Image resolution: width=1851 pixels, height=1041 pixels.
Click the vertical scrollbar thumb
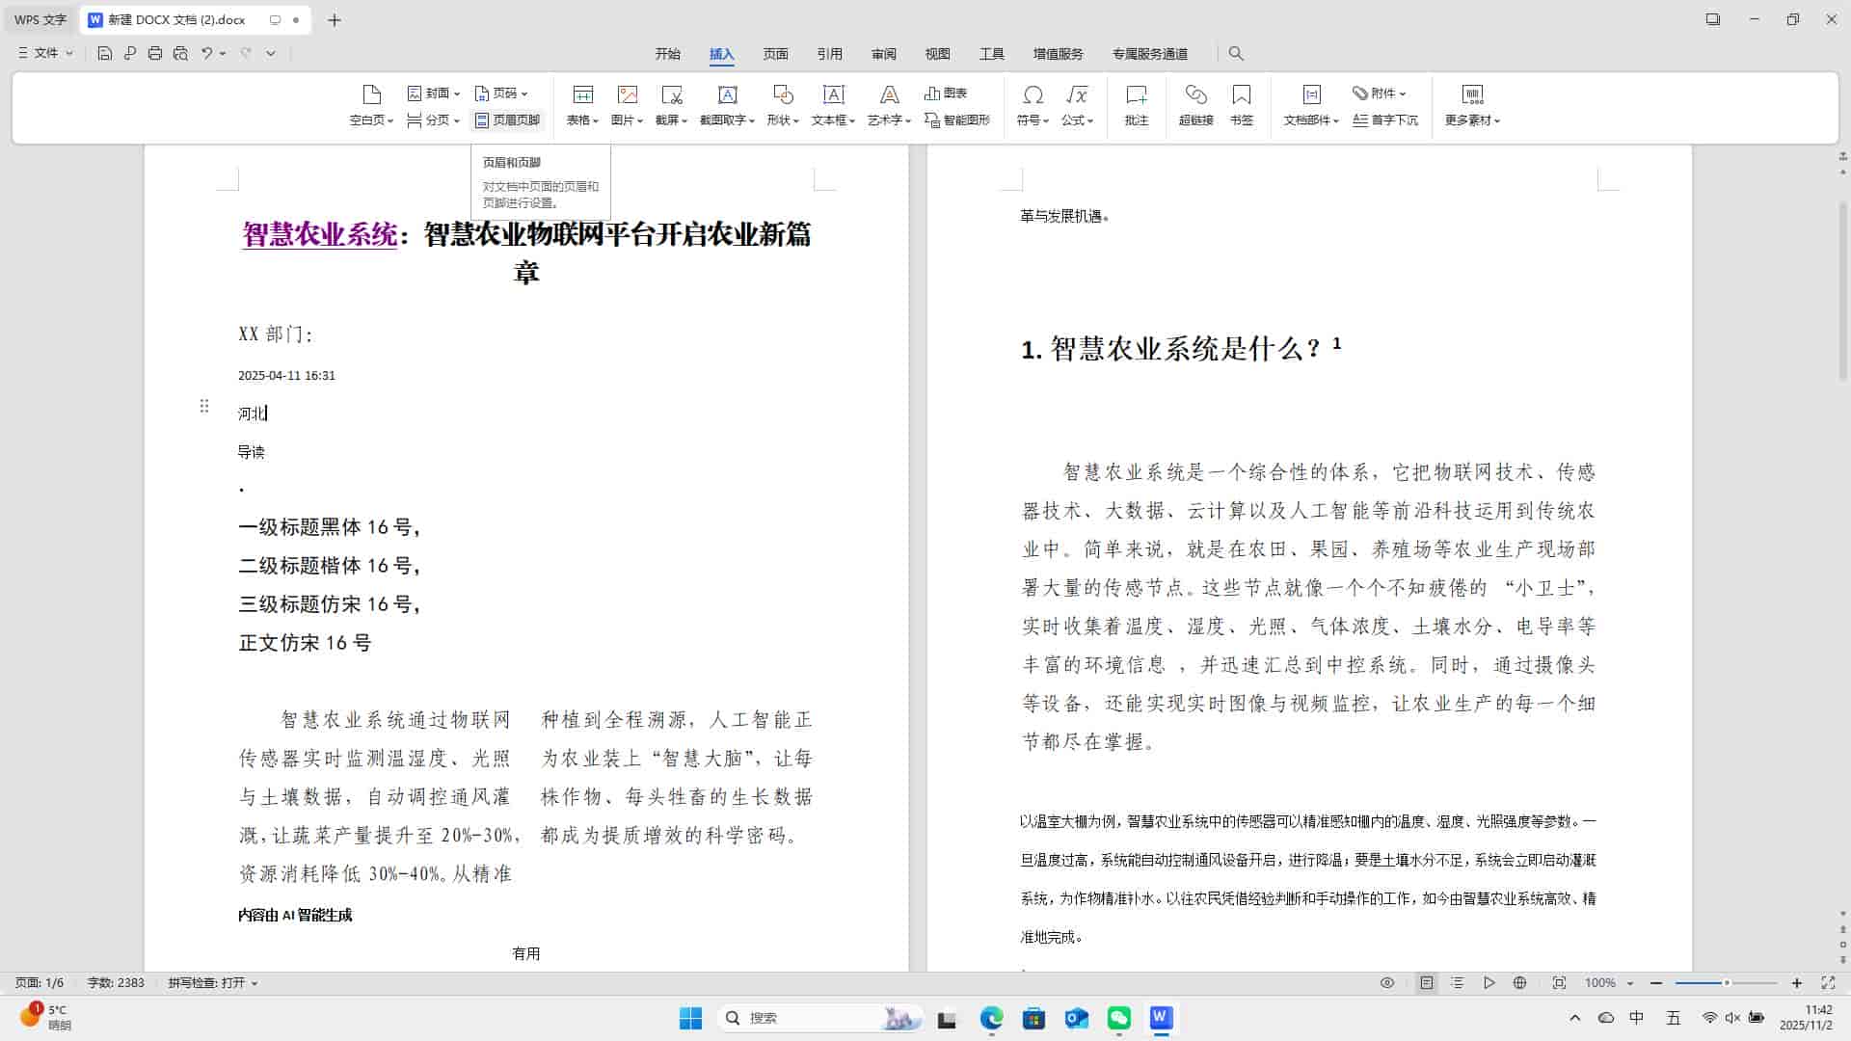tap(1843, 289)
